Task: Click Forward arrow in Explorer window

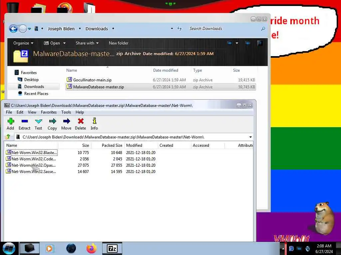Action: pyautogui.click(x=23, y=29)
